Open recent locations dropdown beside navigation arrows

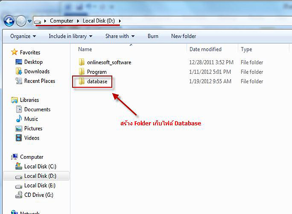click(30, 21)
